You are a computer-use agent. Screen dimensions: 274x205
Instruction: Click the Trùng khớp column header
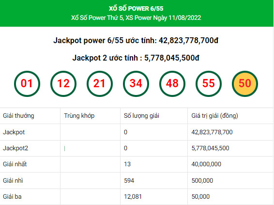pos(79,116)
